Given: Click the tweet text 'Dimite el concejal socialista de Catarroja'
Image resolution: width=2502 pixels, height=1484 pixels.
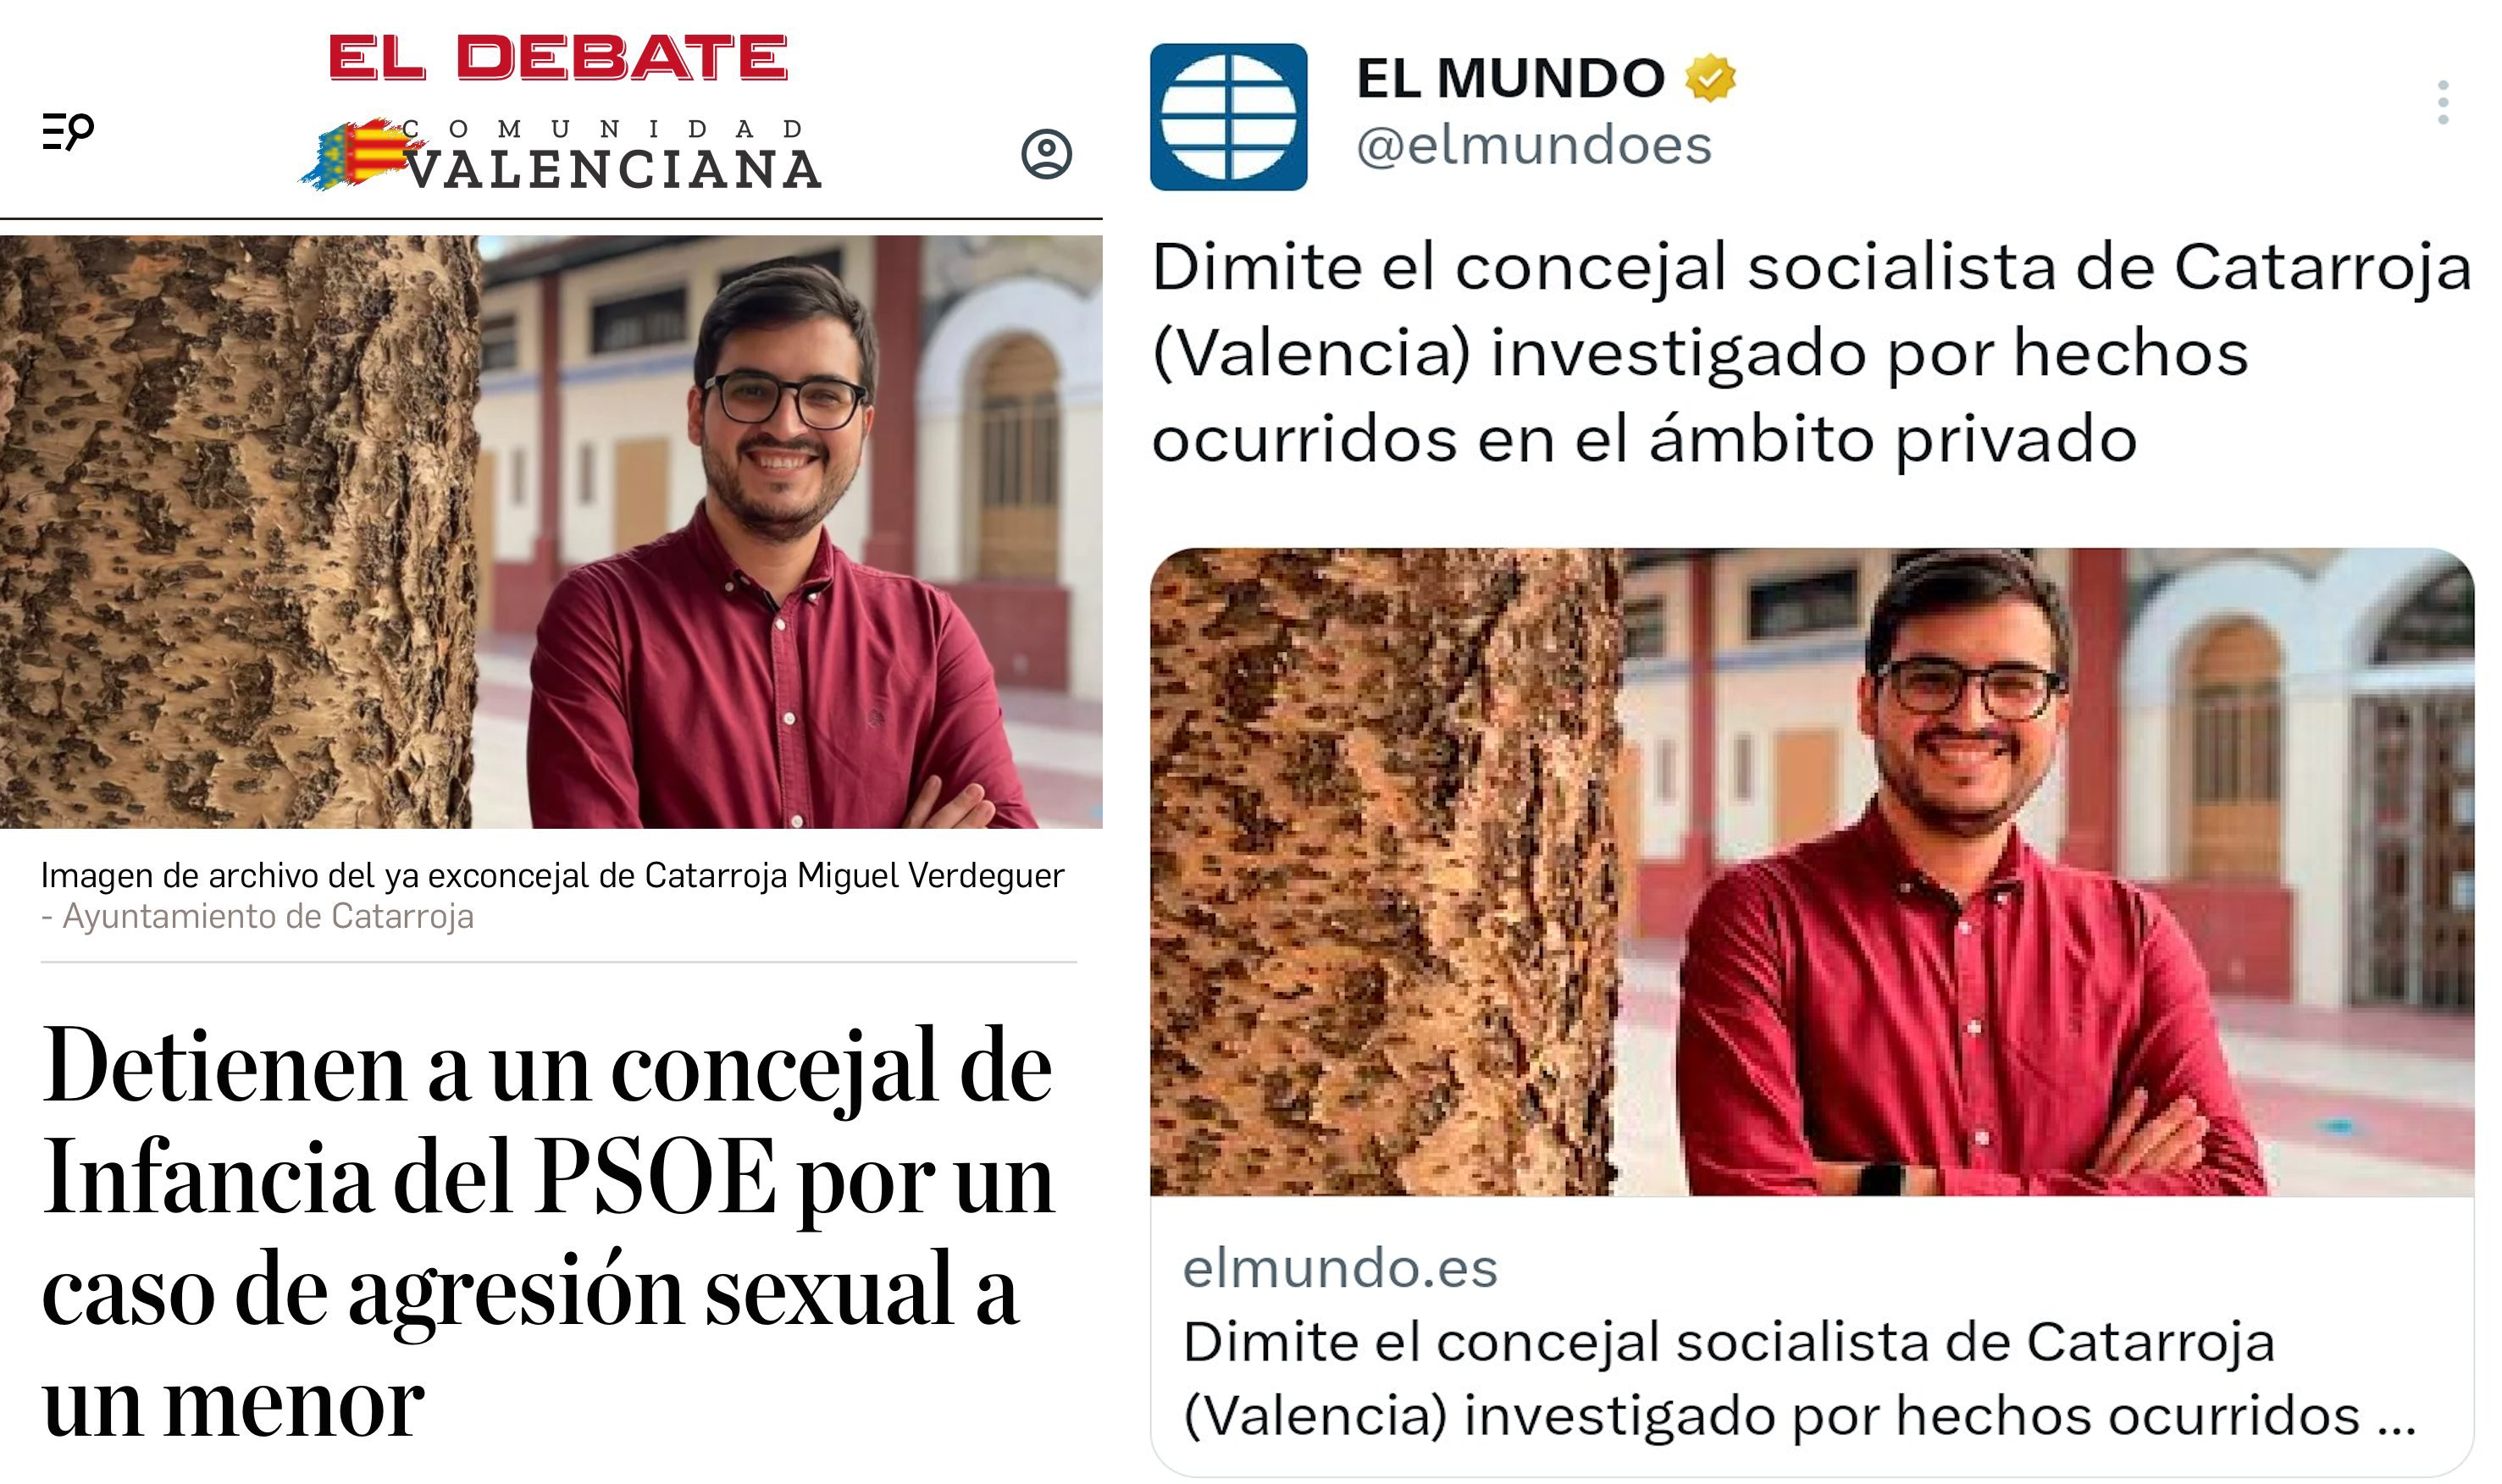Looking at the screenshot, I should [1812, 353].
